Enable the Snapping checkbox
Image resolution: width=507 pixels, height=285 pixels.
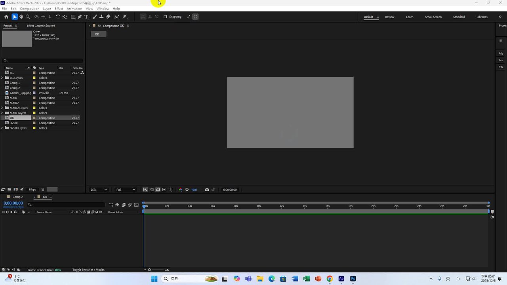[165, 17]
